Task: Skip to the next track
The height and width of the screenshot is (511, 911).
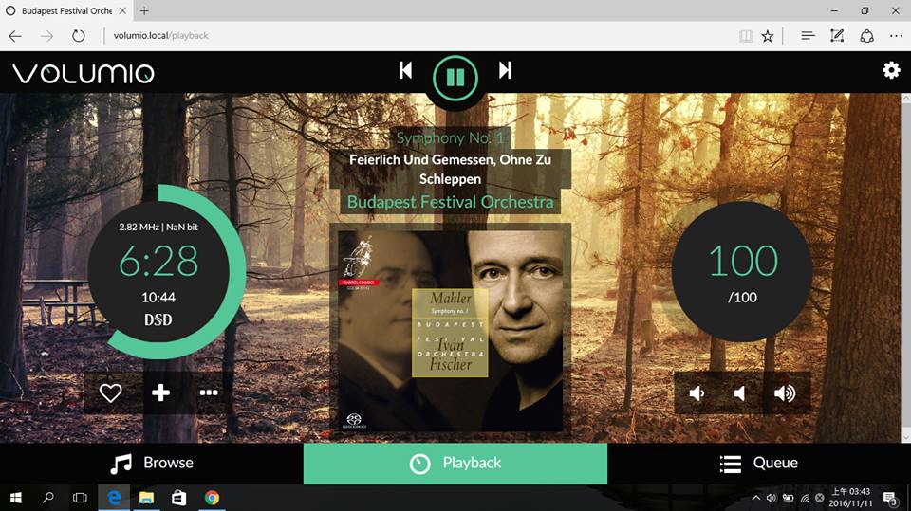Action: click(506, 70)
